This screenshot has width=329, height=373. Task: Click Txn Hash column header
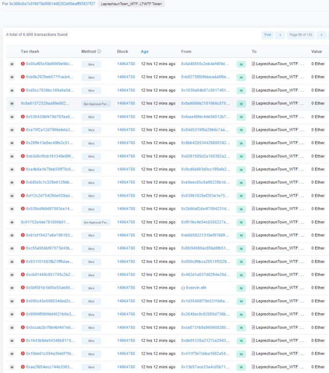click(30, 51)
